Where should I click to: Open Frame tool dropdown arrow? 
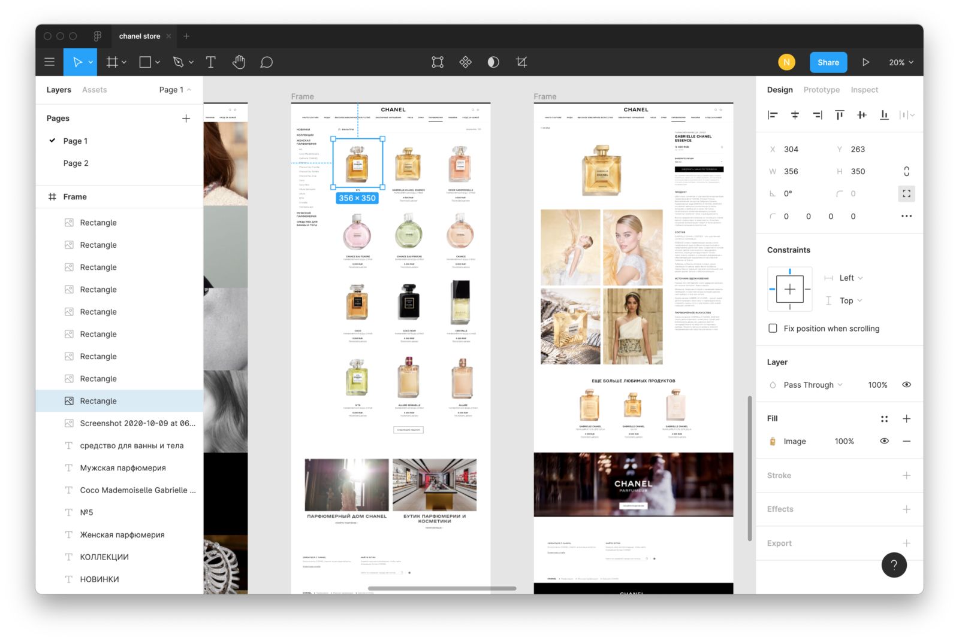point(124,62)
